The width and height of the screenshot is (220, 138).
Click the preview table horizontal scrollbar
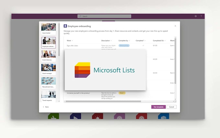tap(103, 101)
